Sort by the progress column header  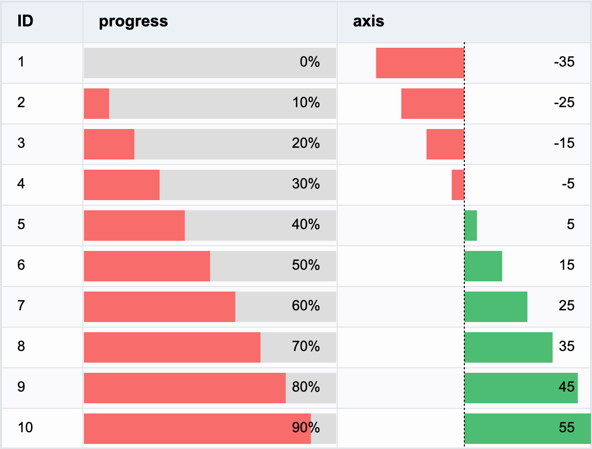[x=210, y=21]
